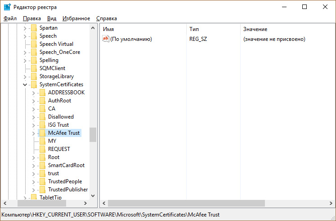
Task: Expand the TrustedPublisher key
Action: [33, 190]
